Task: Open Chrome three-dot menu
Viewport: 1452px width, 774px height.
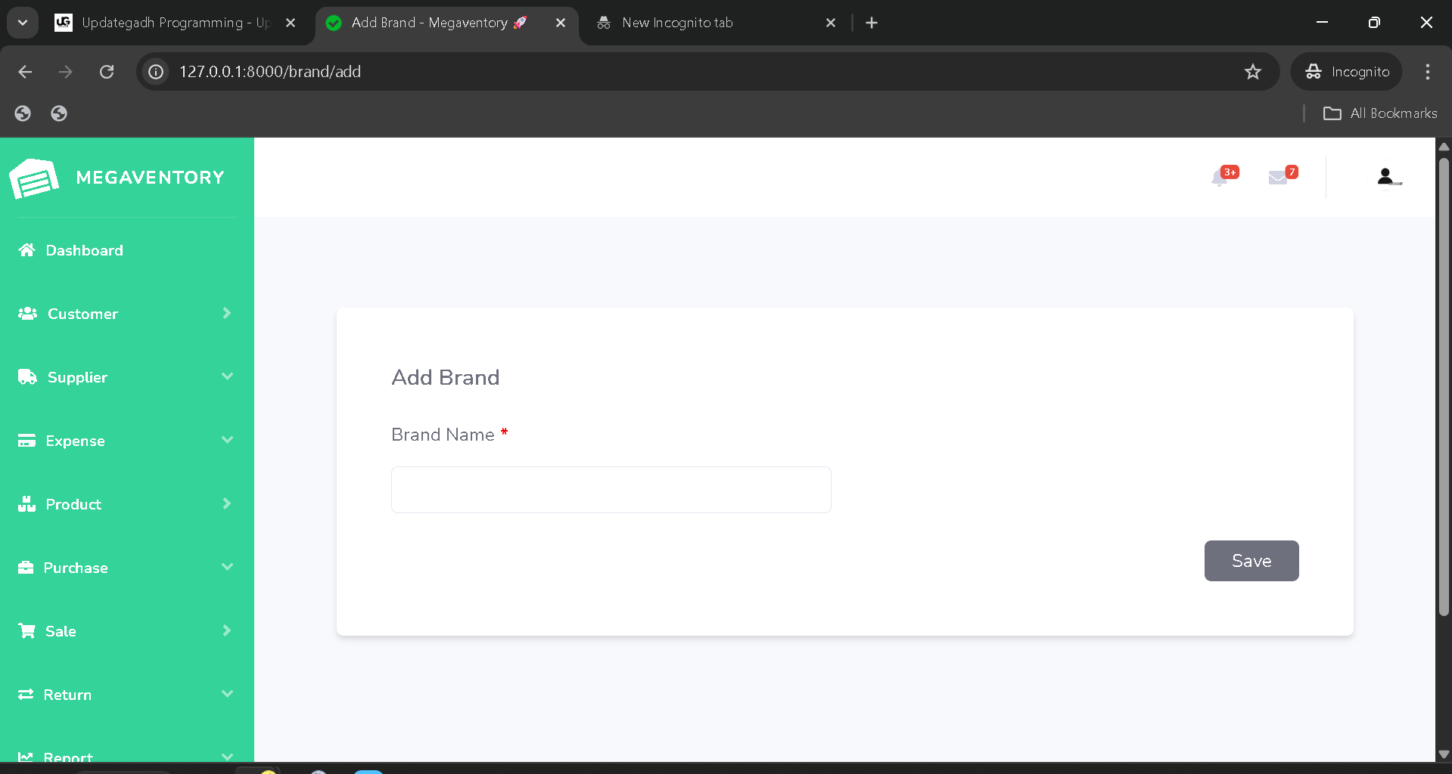Action: pos(1427,72)
